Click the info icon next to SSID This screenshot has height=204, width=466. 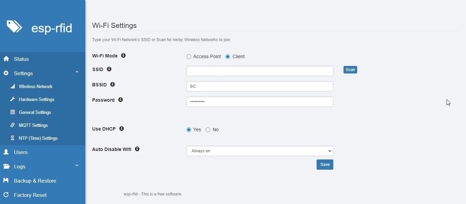coord(109,69)
